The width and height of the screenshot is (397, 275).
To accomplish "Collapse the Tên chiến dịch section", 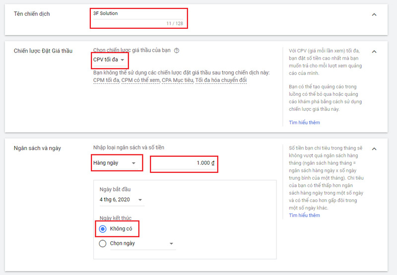I will click(374, 15).
